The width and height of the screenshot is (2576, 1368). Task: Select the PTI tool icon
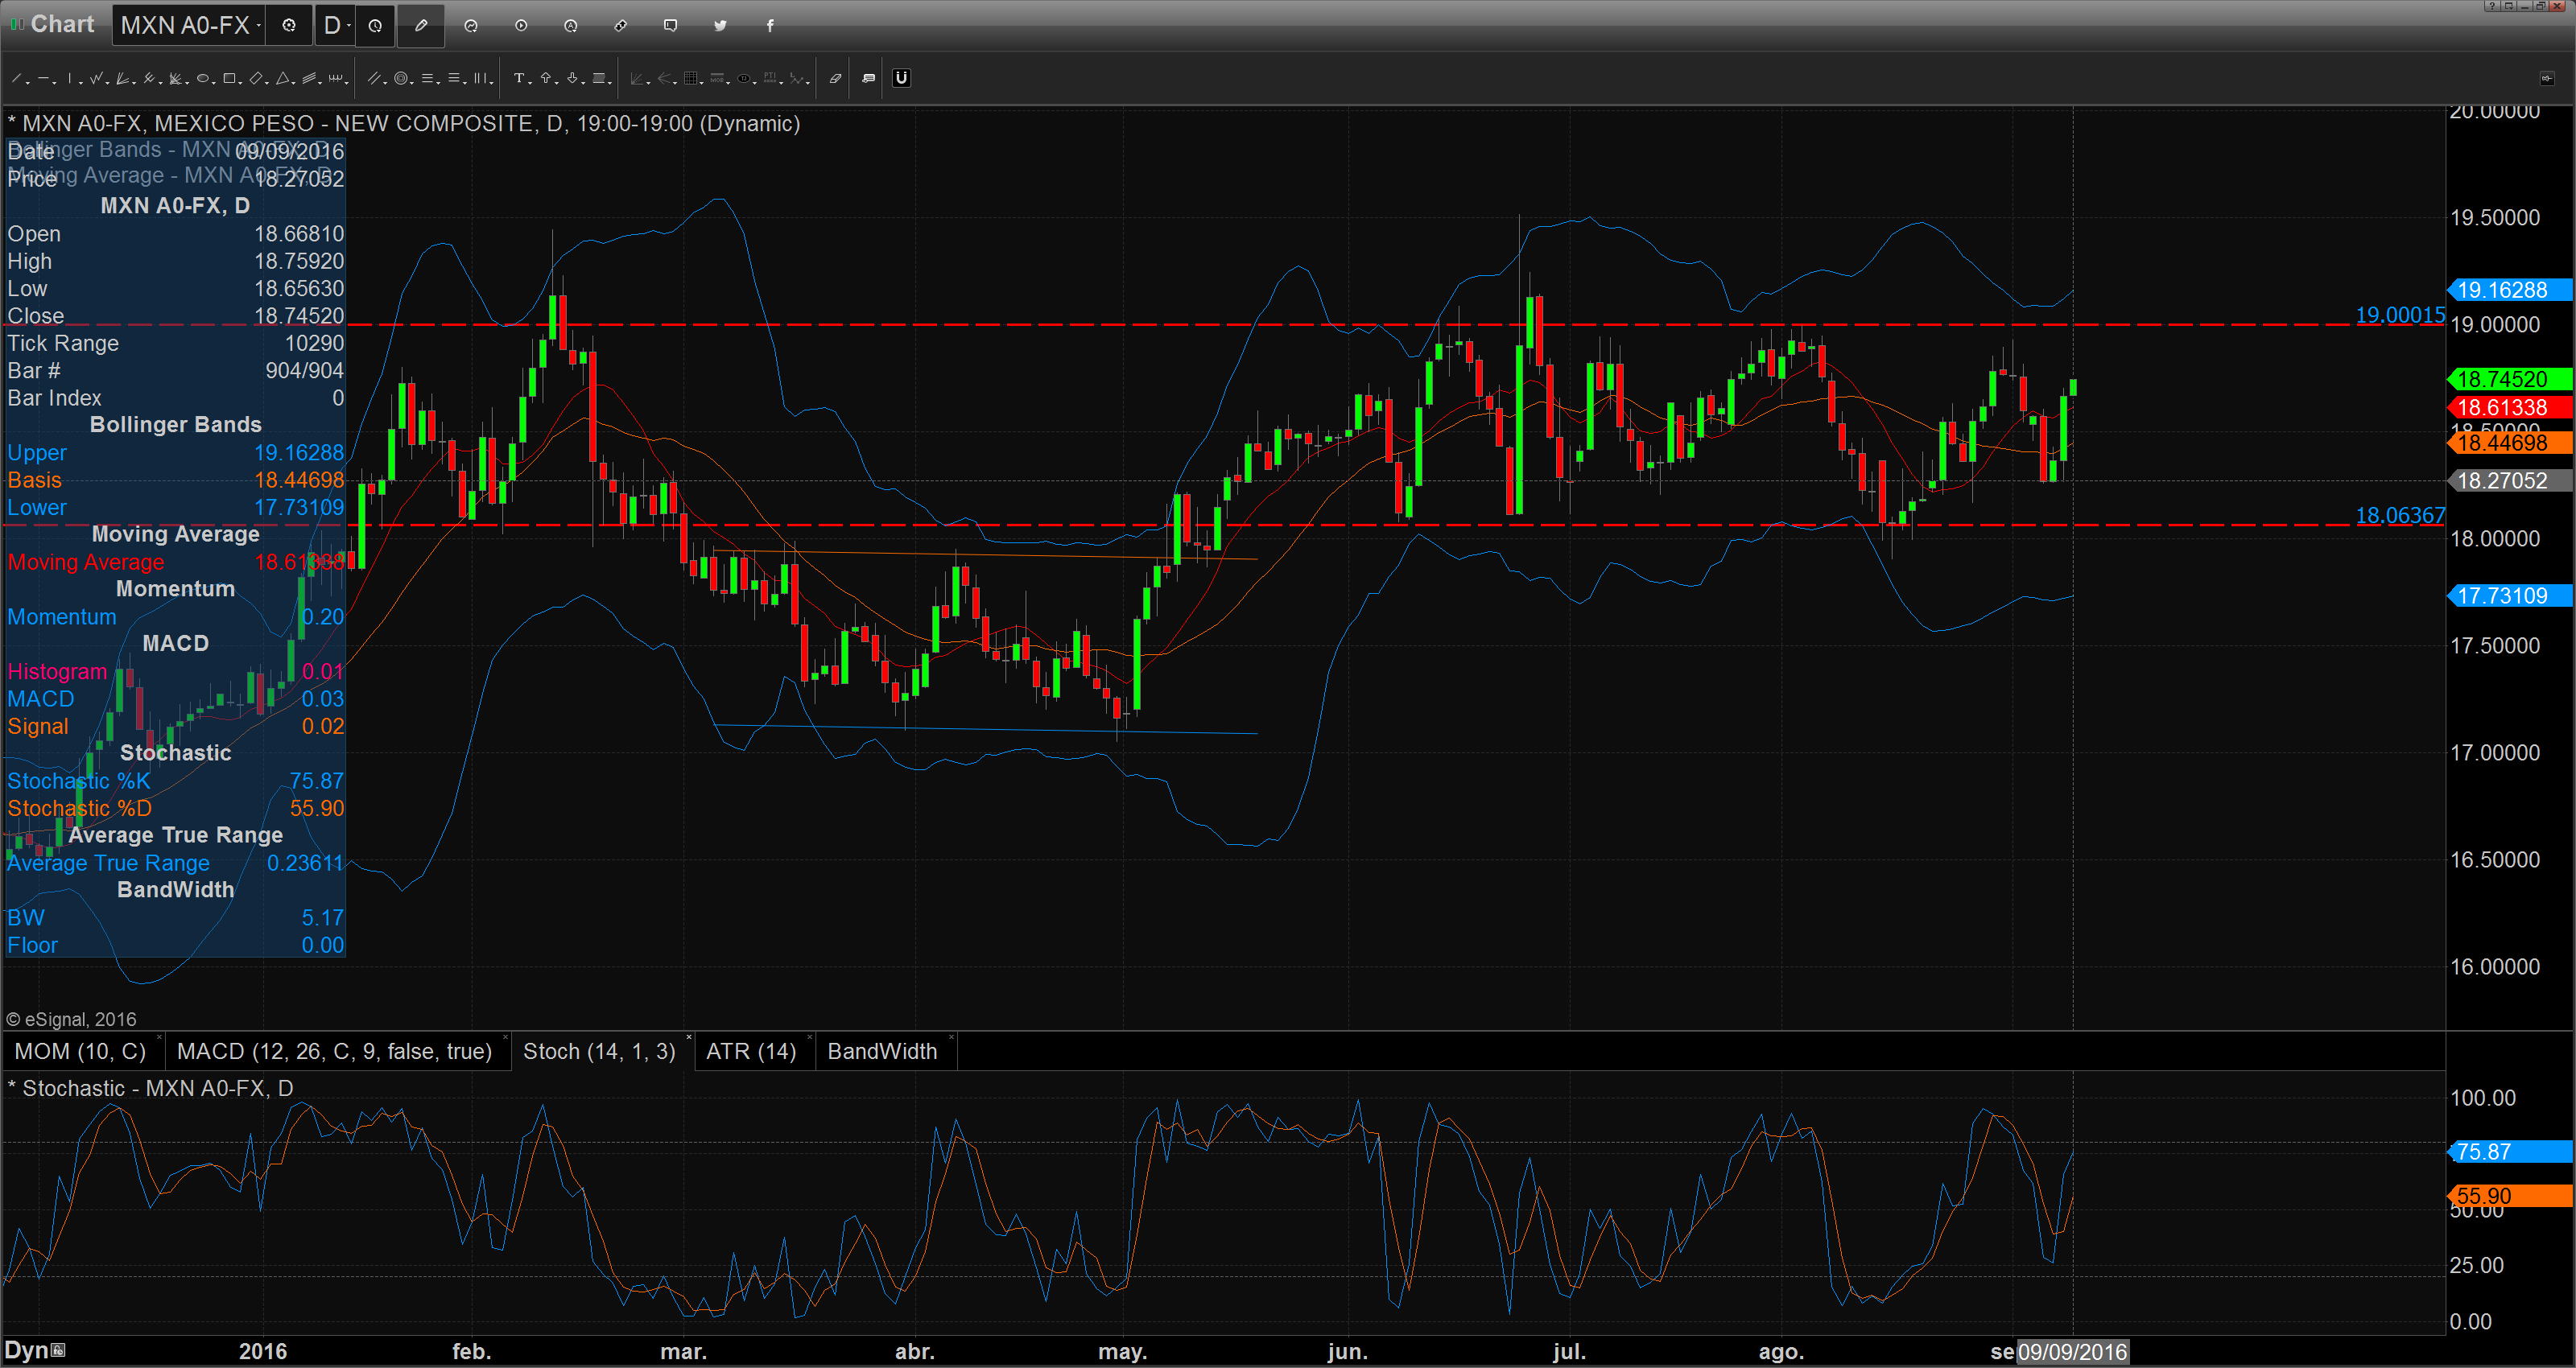coord(770,78)
